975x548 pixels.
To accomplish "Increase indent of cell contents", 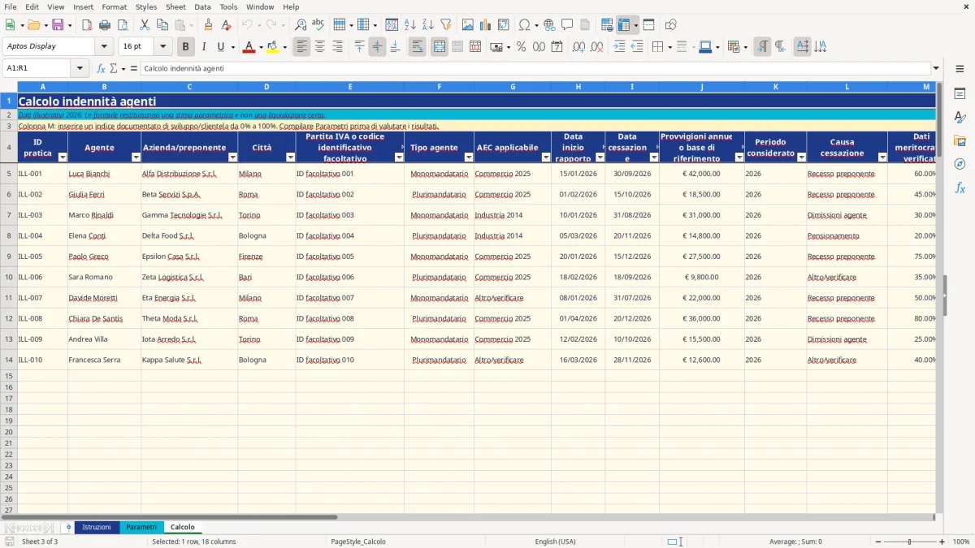I will (619, 47).
